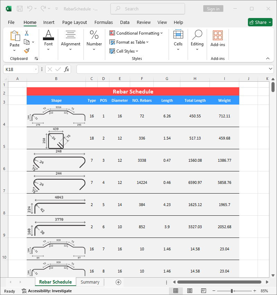Switch to Normal view icon
Screen dimensions: 277x295
point(176,291)
